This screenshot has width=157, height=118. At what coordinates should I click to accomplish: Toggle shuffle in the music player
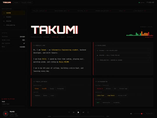69,112
